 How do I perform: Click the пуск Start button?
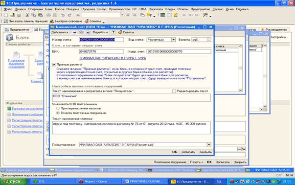13,181
